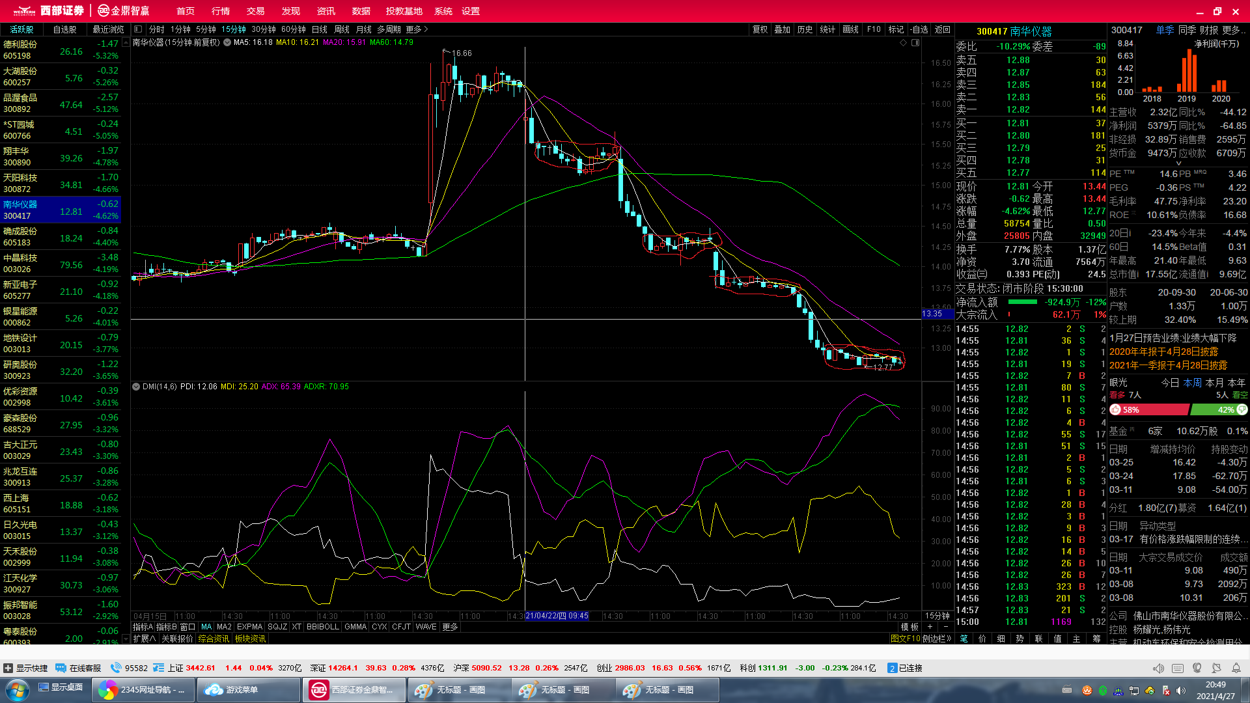Switch to the 日线 period tab
The width and height of the screenshot is (1250, 703).
click(319, 29)
